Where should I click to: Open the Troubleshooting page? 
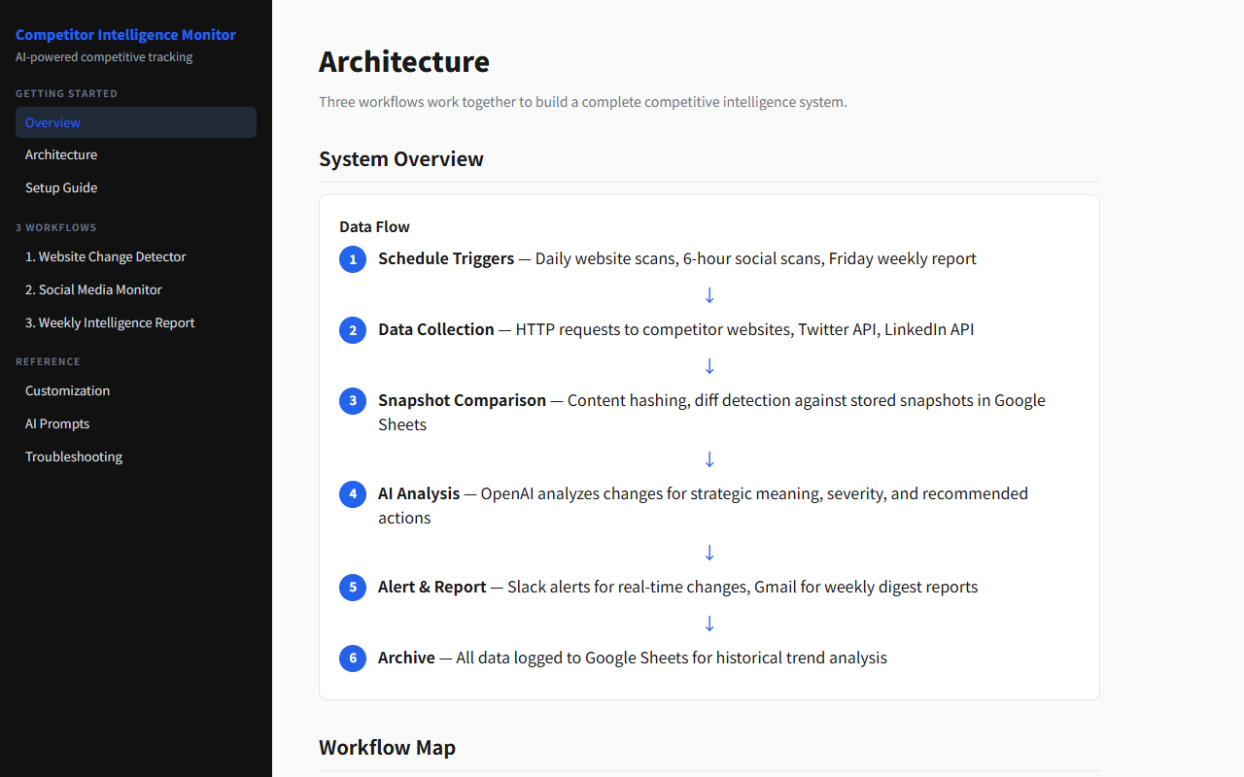(74, 456)
